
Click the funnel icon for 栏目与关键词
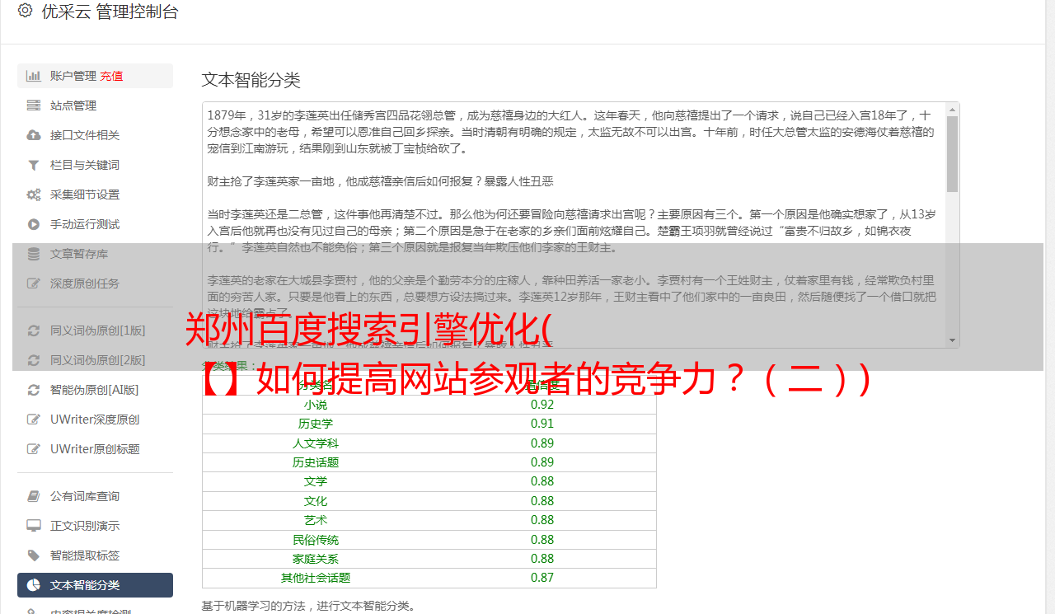(x=34, y=165)
